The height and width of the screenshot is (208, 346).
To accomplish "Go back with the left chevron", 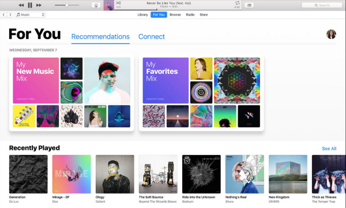I will [3, 15].
